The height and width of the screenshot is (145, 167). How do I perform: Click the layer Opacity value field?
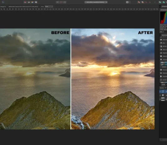pos(165,88)
